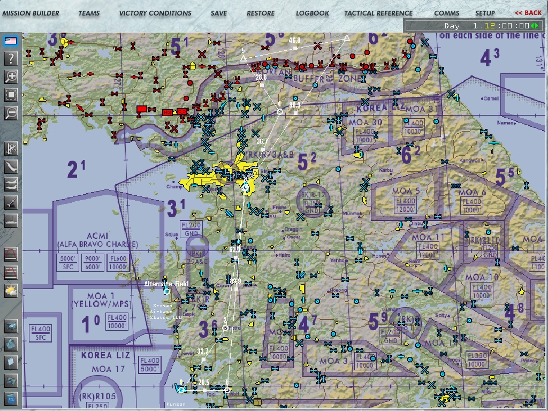Select the minutes field of the clock

point(508,26)
